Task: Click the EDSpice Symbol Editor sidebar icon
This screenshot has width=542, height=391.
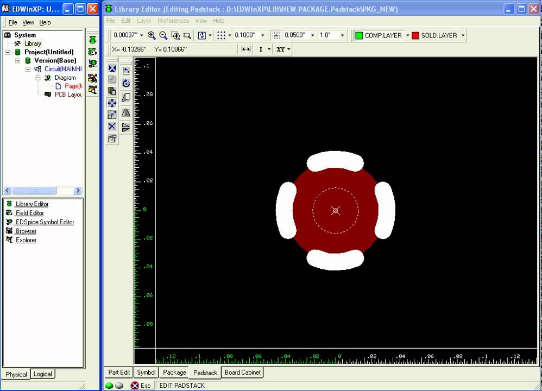Action: coord(92,63)
